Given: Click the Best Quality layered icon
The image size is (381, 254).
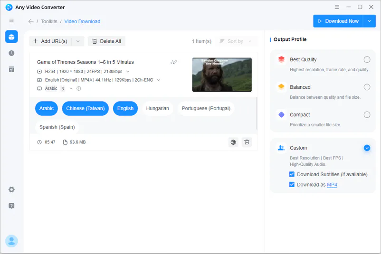Looking at the screenshot, I should [281, 59].
